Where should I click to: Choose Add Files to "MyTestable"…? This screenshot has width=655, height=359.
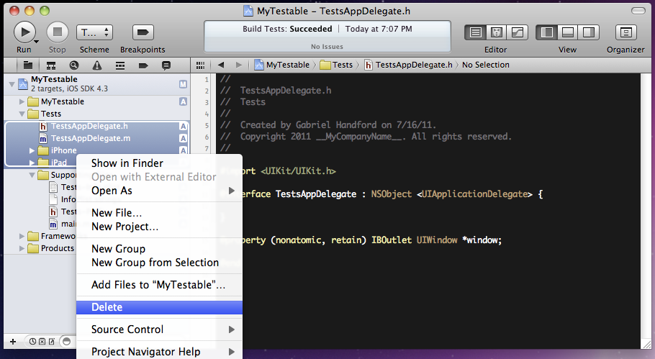point(159,285)
